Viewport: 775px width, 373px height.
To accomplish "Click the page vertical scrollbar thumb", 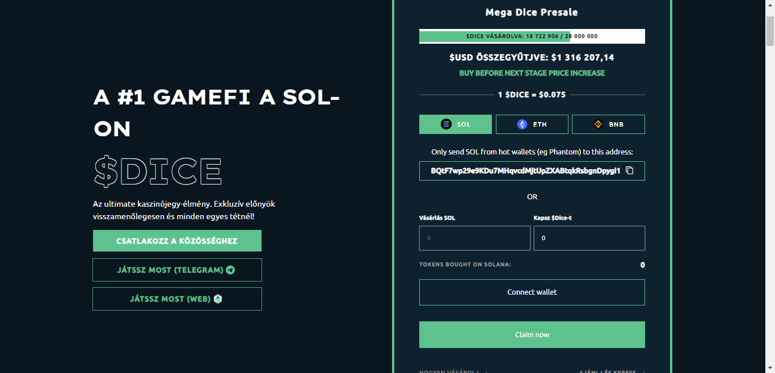I will [770, 31].
